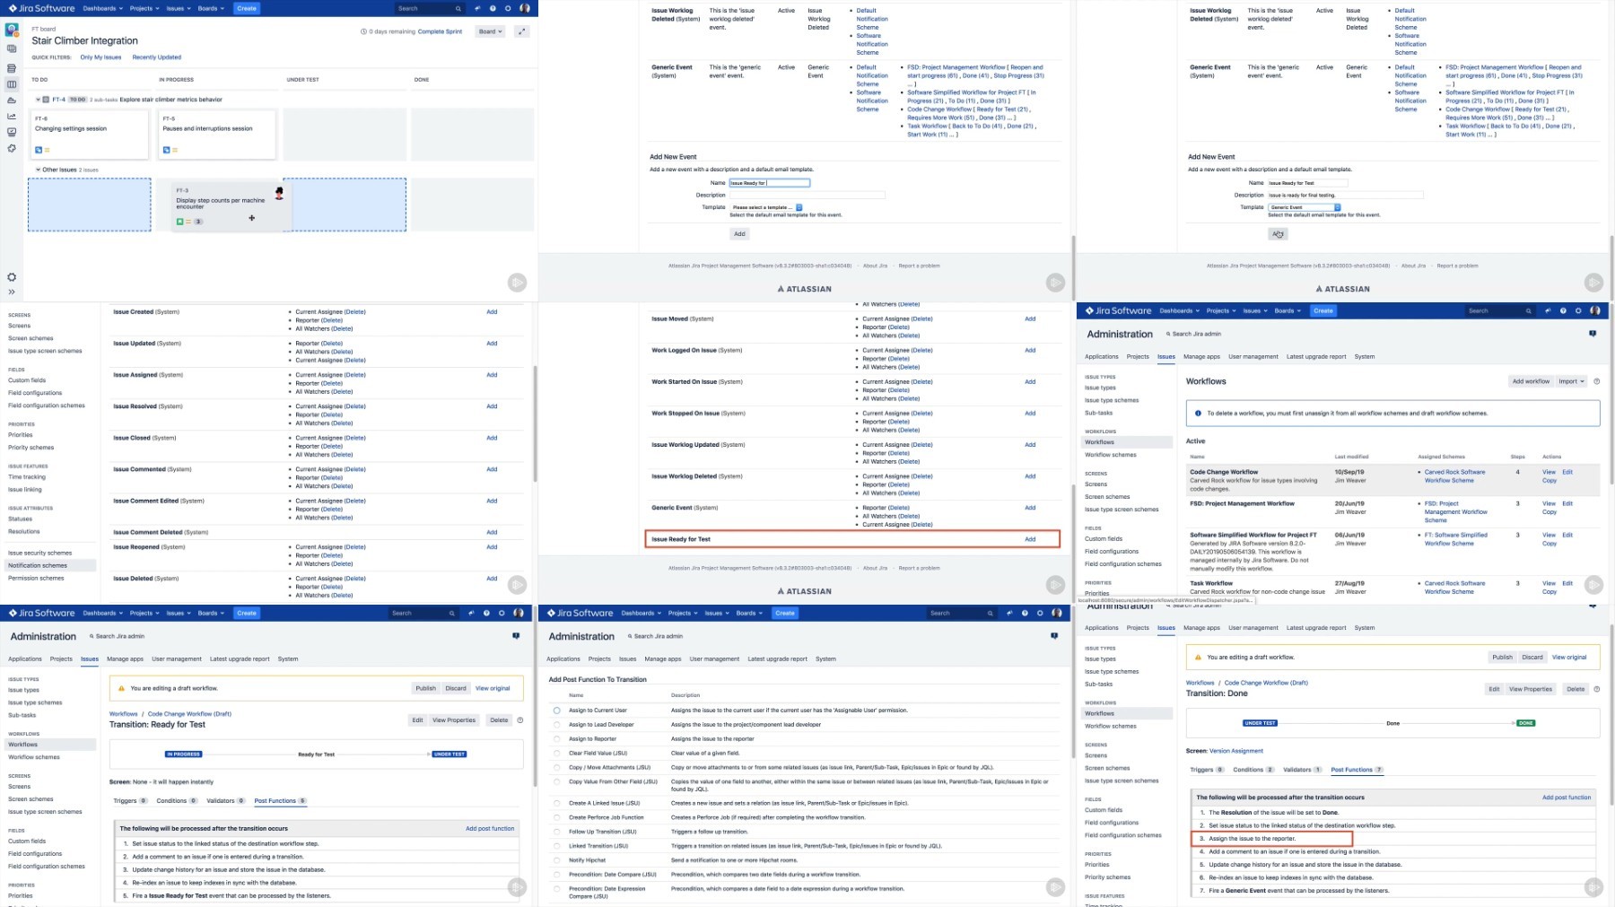Viewport: 1615px width, 907px height.
Task: Open the add-ons puzzle icon in Stair Climber sidebar
Action: point(12,148)
